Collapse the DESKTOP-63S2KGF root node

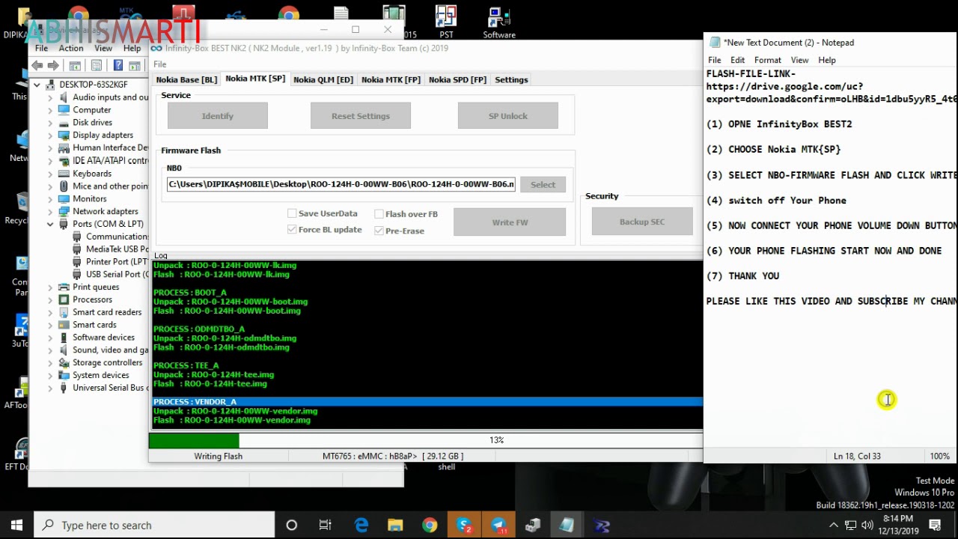pos(37,85)
